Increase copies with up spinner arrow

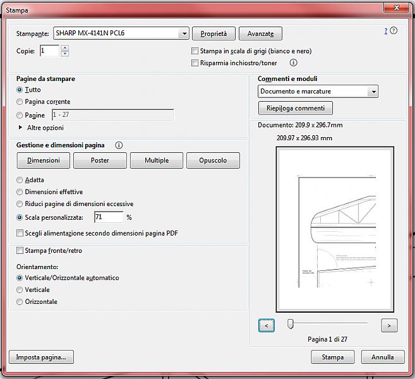[x=65, y=48]
